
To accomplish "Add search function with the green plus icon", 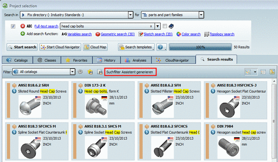I will pos(23,34).
